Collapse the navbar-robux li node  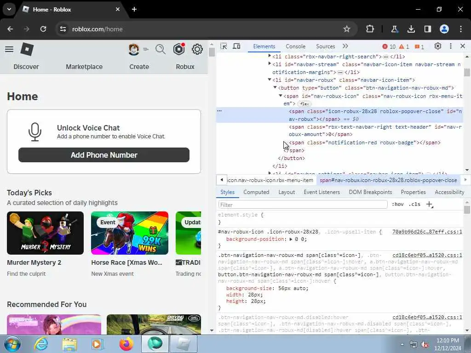[270, 80]
